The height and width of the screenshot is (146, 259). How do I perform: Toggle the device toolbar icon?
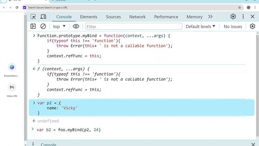(x=43, y=17)
